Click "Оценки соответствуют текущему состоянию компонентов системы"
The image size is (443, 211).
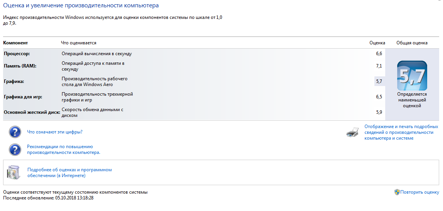[75, 192]
